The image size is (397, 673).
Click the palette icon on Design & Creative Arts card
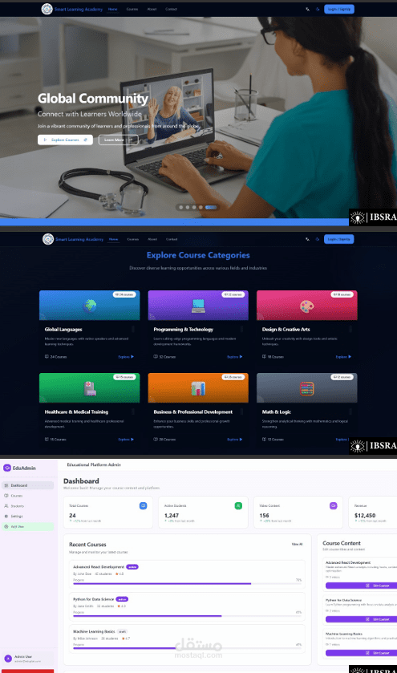(x=307, y=306)
